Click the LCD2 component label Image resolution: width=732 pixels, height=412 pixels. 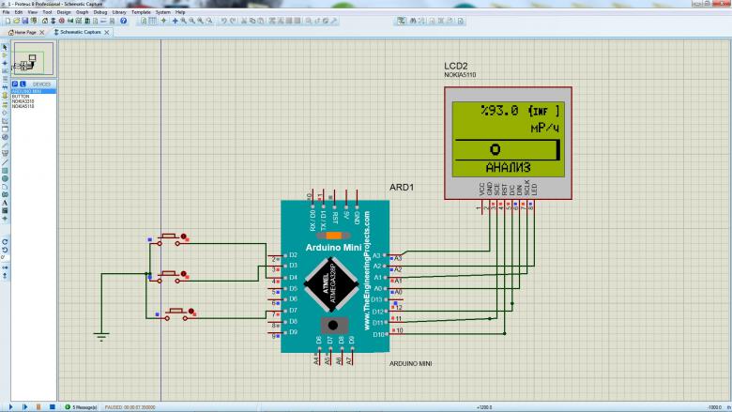click(456, 66)
